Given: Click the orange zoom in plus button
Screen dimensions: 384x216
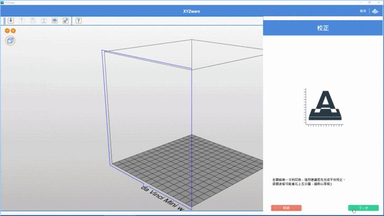Looking at the screenshot, I should click(x=13, y=31).
